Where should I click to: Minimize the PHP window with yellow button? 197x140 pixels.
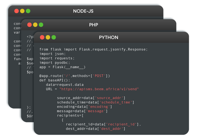[35, 25]
